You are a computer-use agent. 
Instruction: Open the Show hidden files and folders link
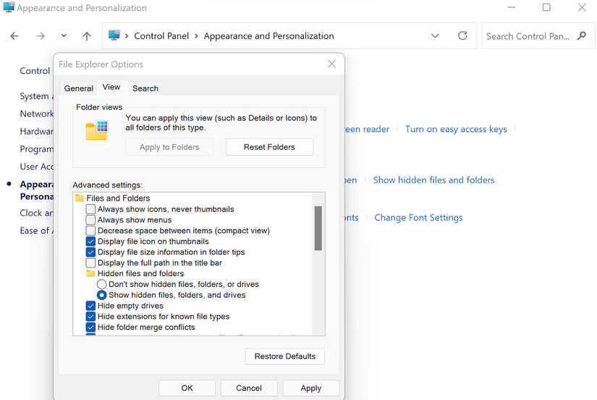coord(433,180)
